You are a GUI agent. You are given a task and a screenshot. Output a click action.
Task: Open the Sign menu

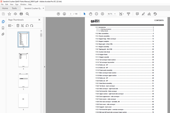click(17, 4)
